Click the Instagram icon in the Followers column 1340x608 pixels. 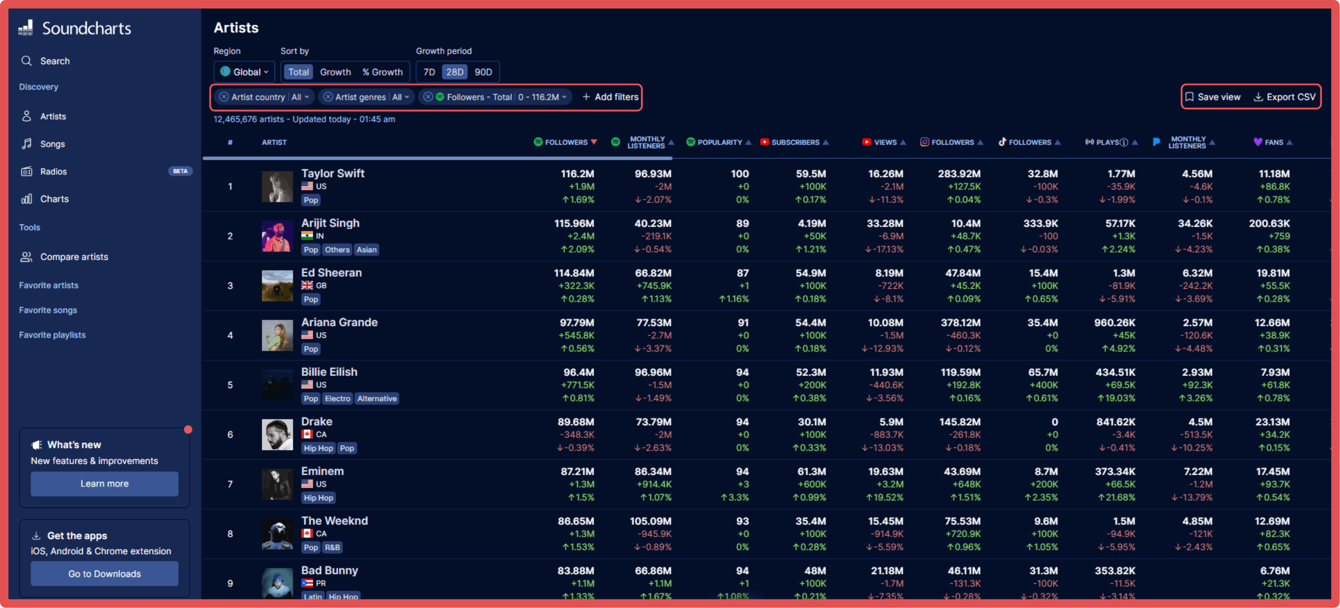pyautogui.click(x=925, y=142)
